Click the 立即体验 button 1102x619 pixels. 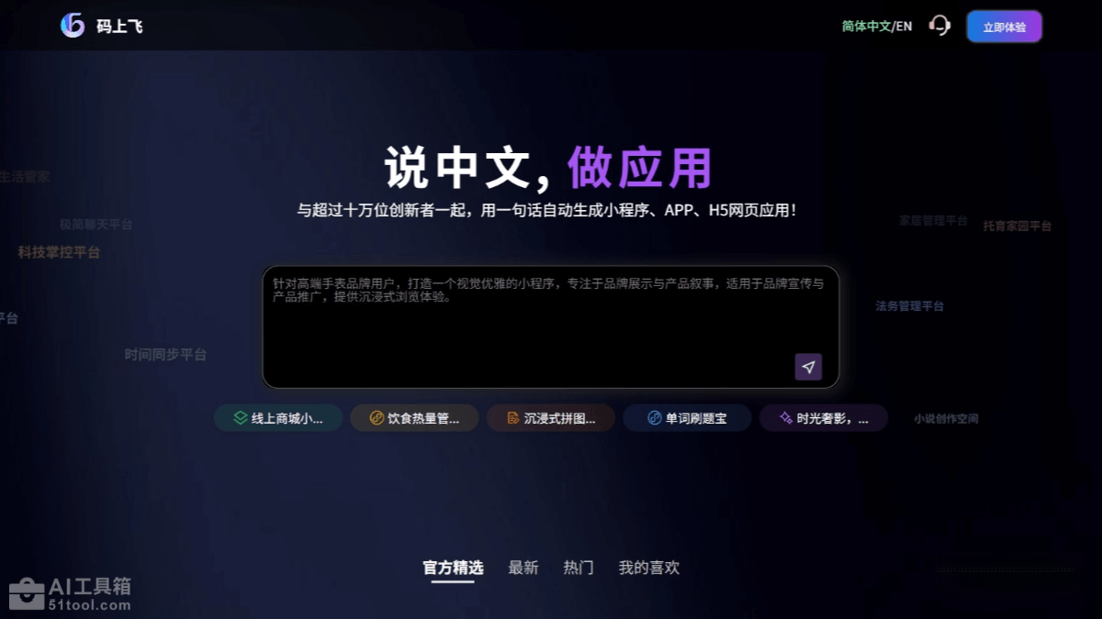(x=1004, y=27)
